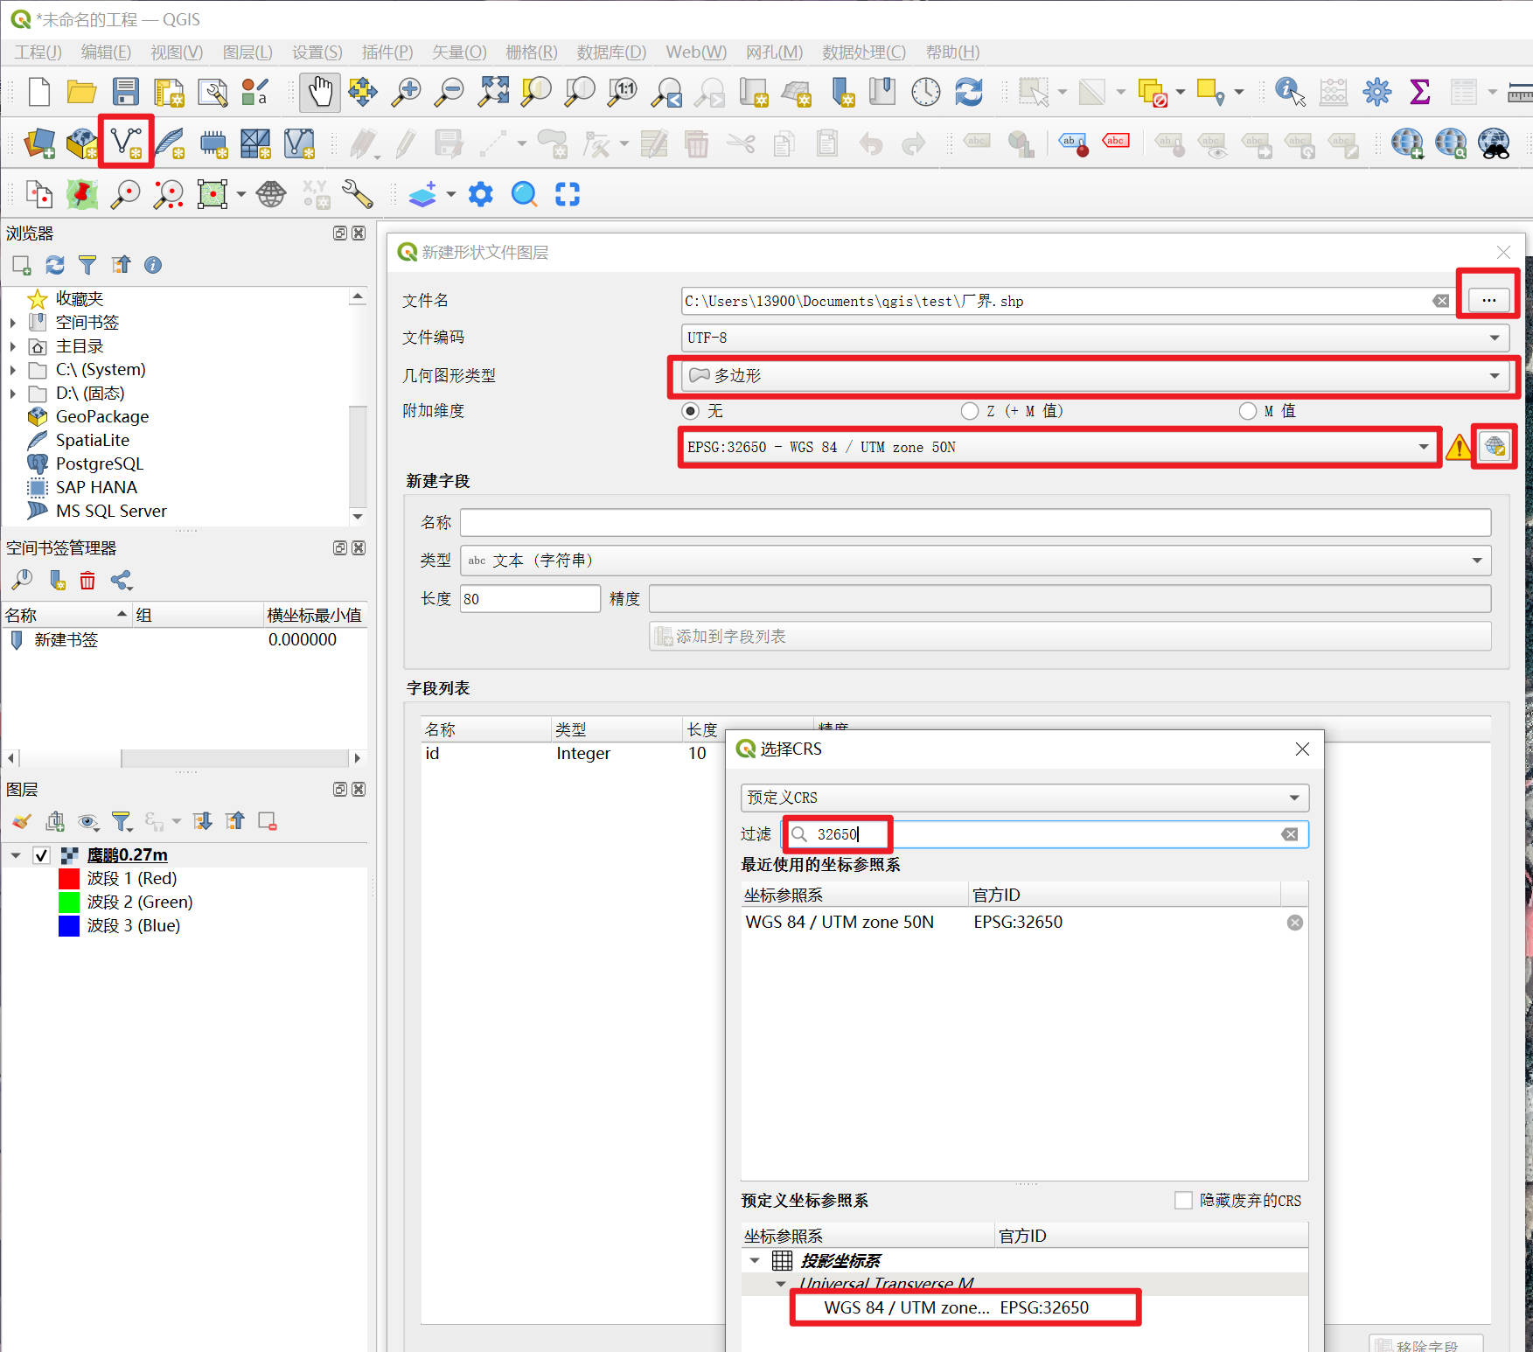Open the 编辑(E) menu
Image resolution: width=1533 pixels, height=1352 pixels.
tap(106, 52)
